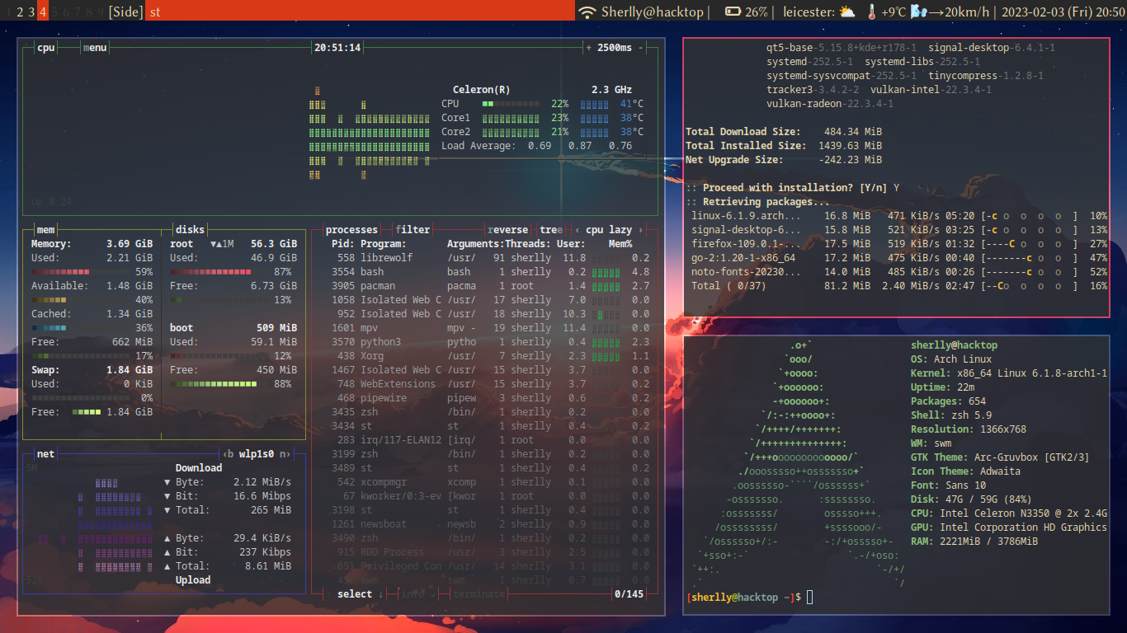This screenshot has width=1127, height=633.
Task: Open the process filter field
Action: (413, 230)
